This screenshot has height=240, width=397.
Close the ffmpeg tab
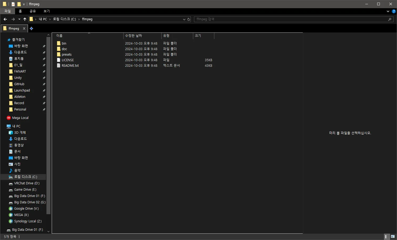point(24,28)
